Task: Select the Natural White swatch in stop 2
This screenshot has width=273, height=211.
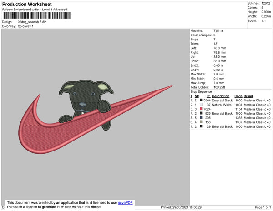Action: pos(201,105)
